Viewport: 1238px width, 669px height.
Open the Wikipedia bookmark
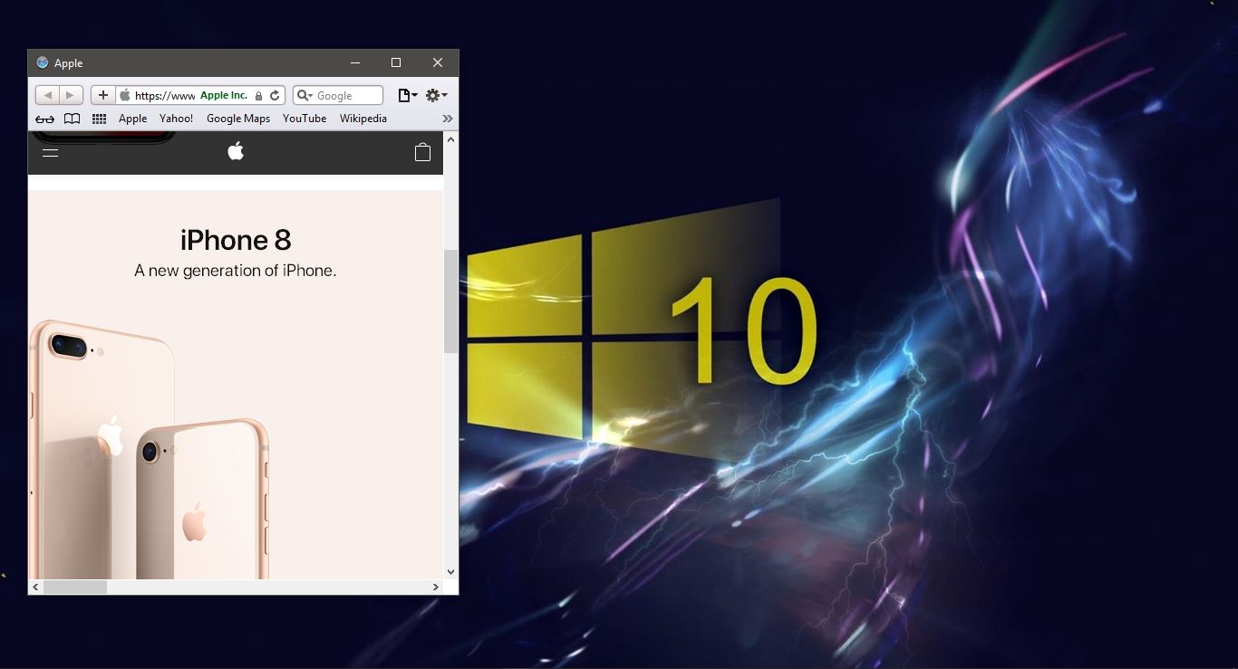pyautogui.click(x=363, y=119)
